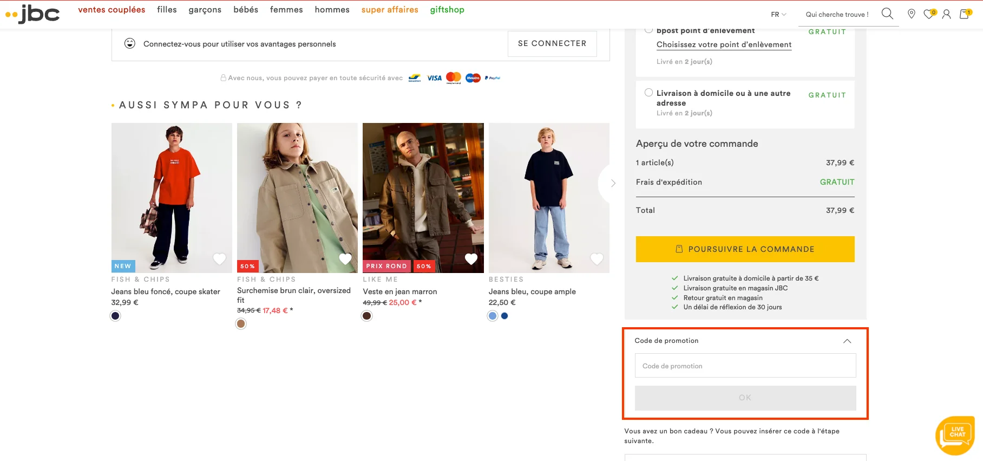Image resolution: width=983 pixels, height=461 pixels.
Task: Open the filles menu
Action: click(167, 10)
